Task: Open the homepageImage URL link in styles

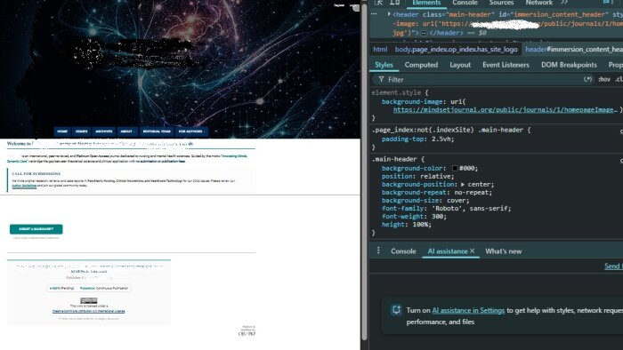Action: pyautogui.click(x=506, y=110)
